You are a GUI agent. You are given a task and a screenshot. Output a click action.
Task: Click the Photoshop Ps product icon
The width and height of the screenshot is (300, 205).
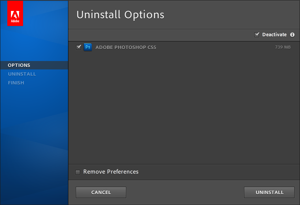click(88, 47)
